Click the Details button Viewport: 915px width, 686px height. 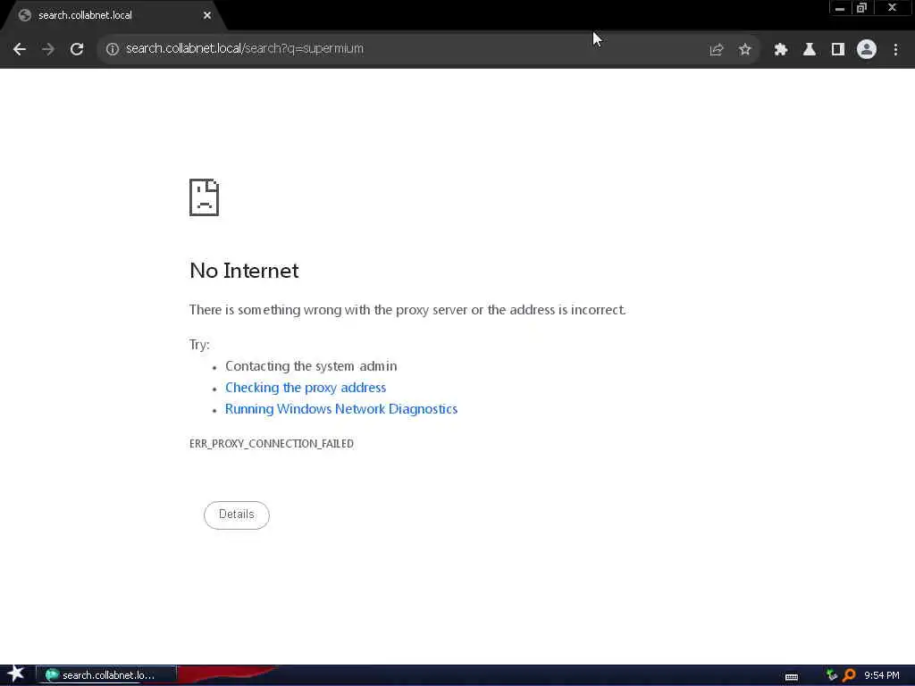(236, 515)
